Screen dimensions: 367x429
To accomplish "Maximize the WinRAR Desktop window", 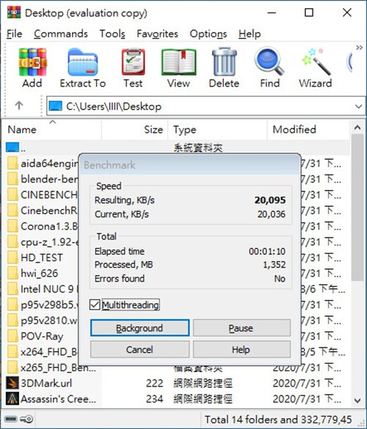I will pos(309,12).
